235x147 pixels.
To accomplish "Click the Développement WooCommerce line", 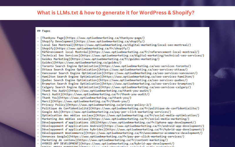I will [120, 133].
